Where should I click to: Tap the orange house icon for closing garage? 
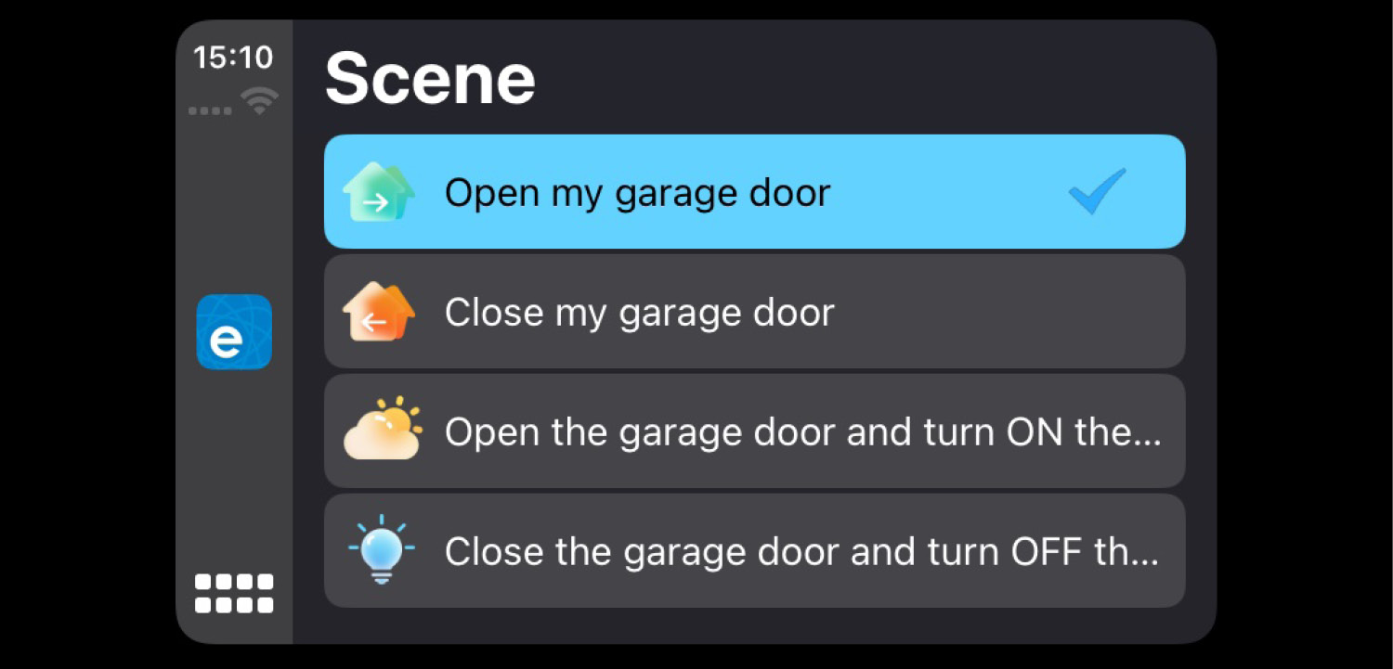[x=380, y=312]
